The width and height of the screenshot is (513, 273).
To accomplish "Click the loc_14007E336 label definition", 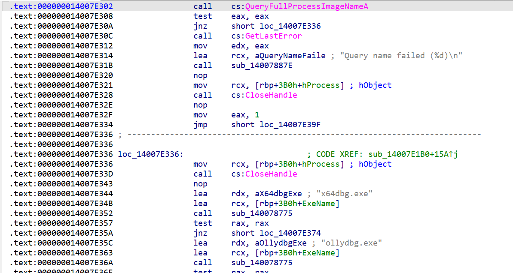I will pyautogui.click(x=150, y=154).
